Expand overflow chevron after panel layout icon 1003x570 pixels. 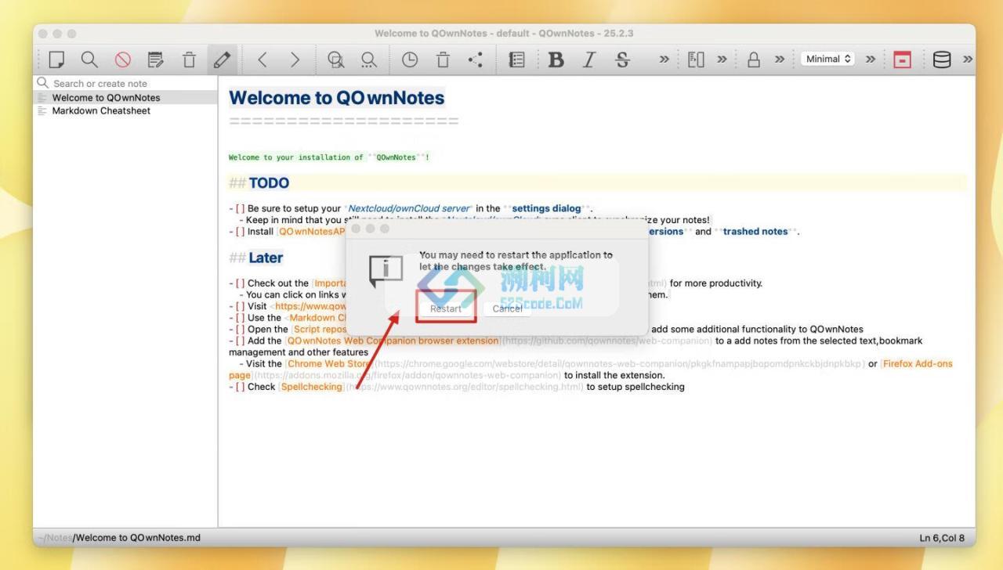(722, 60)
